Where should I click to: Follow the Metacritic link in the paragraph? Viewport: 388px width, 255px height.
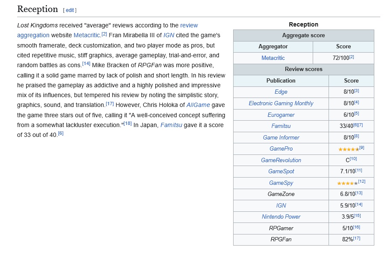[x=86, y=35]
